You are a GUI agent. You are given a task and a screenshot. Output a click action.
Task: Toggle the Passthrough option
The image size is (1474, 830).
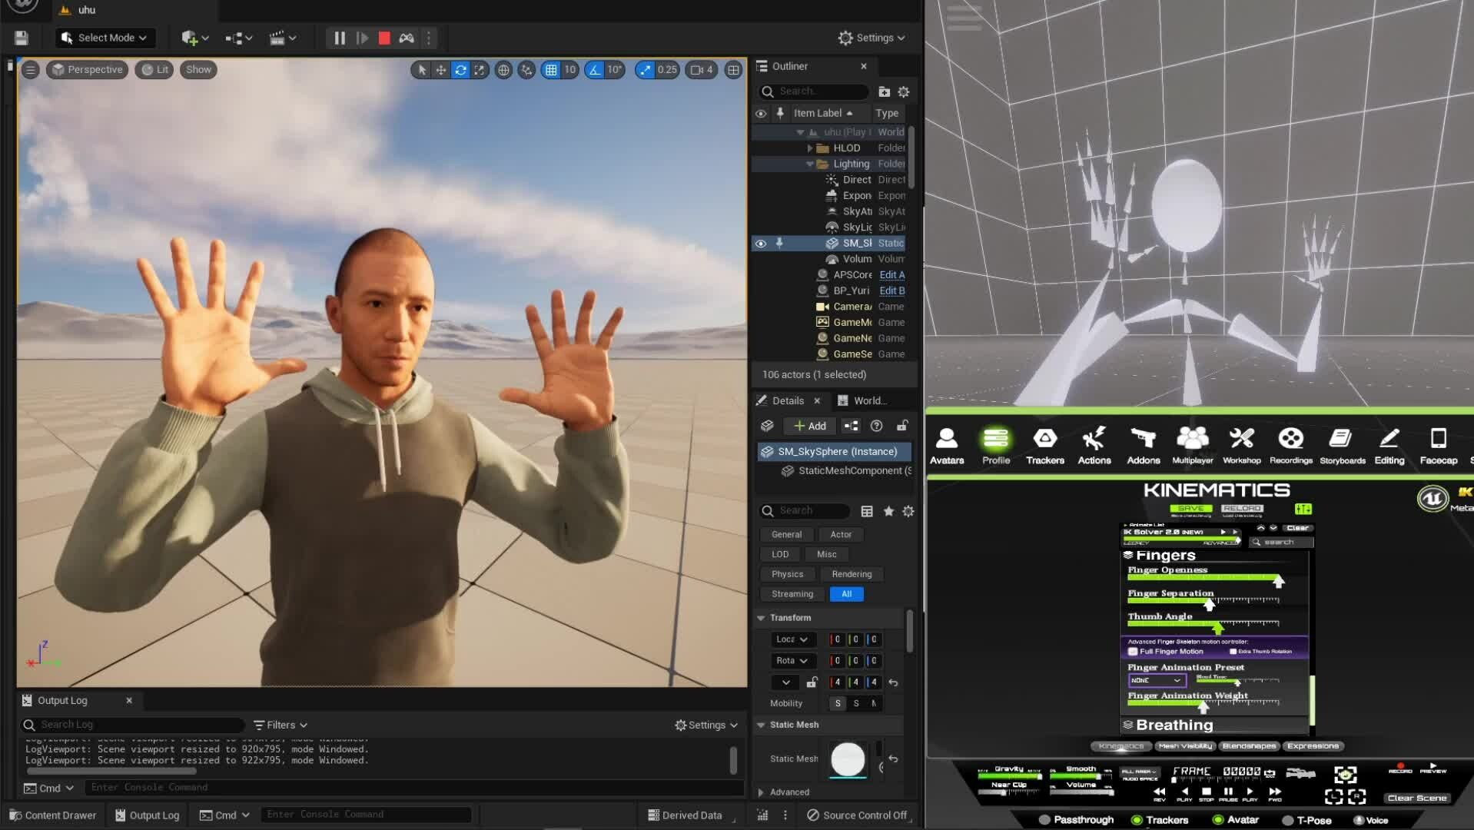[1044, 820]
